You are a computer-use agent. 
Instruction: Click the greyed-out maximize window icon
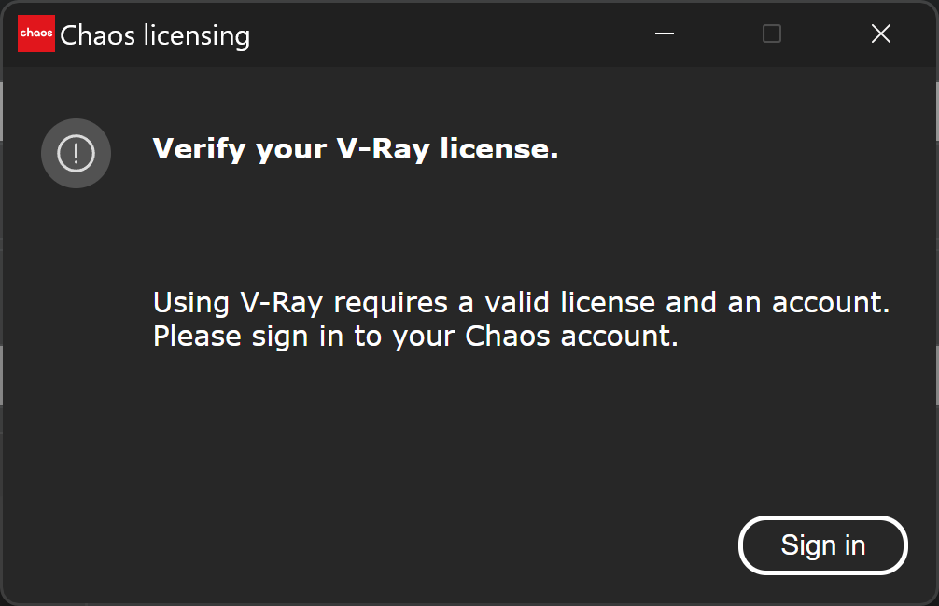coord(772,34)
